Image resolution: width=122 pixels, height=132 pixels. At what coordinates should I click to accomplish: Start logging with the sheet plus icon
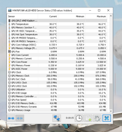(88, 118)
